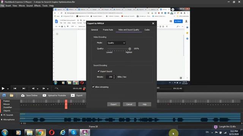Click Save Online cloud button
Screen dimensions: 243x136
click(x=29, y=96)
